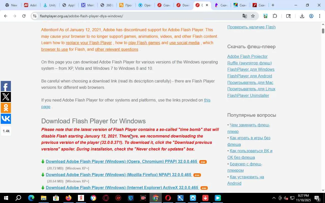Open Windows taskbar search
Image resolution: width=325 pixels, height=203 pixels.
18,198
